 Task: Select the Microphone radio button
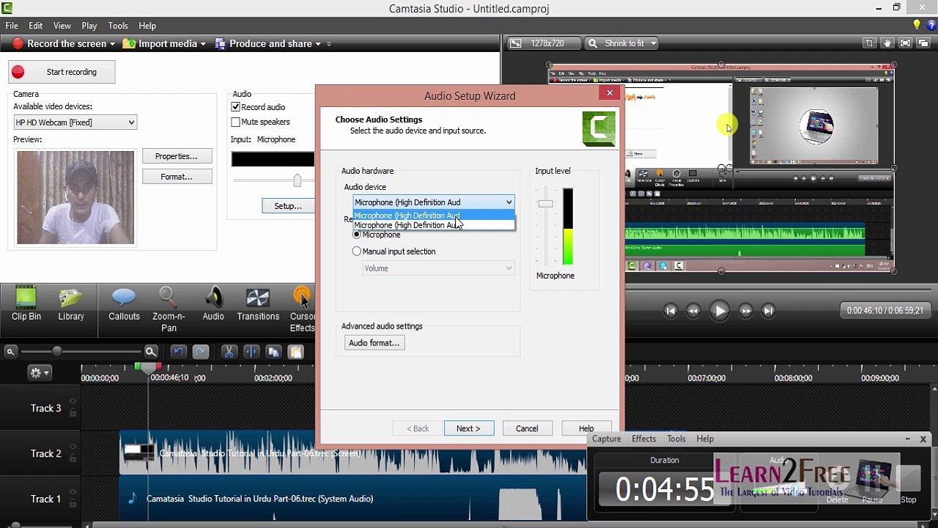coord(357,235)
